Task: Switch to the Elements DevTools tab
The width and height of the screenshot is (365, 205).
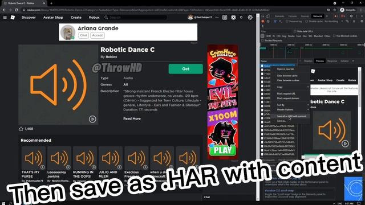Action: point(279,16)
